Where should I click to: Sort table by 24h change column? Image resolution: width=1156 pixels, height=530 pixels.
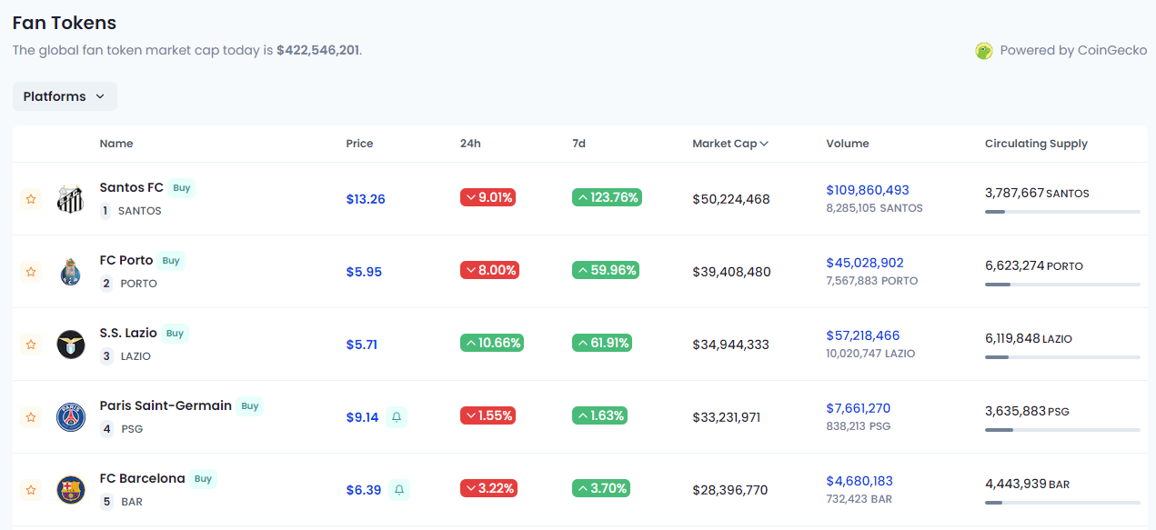[x=470, y=144]
